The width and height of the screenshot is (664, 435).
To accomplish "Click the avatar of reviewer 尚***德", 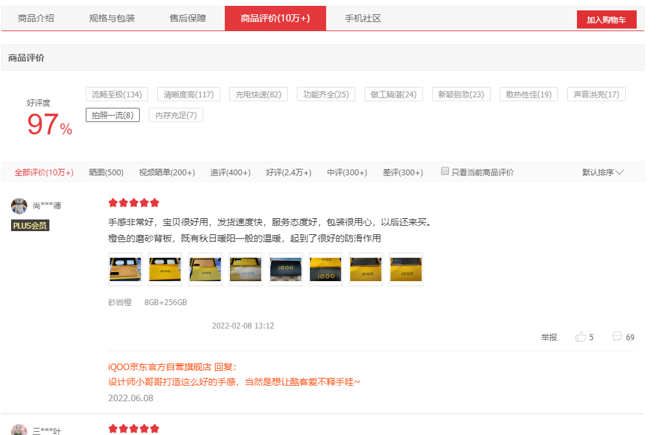I will tap(19, 205).
